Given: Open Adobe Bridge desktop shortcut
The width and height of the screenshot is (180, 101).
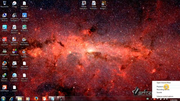Looking at the screenshot, I should [x=104, y=5].
